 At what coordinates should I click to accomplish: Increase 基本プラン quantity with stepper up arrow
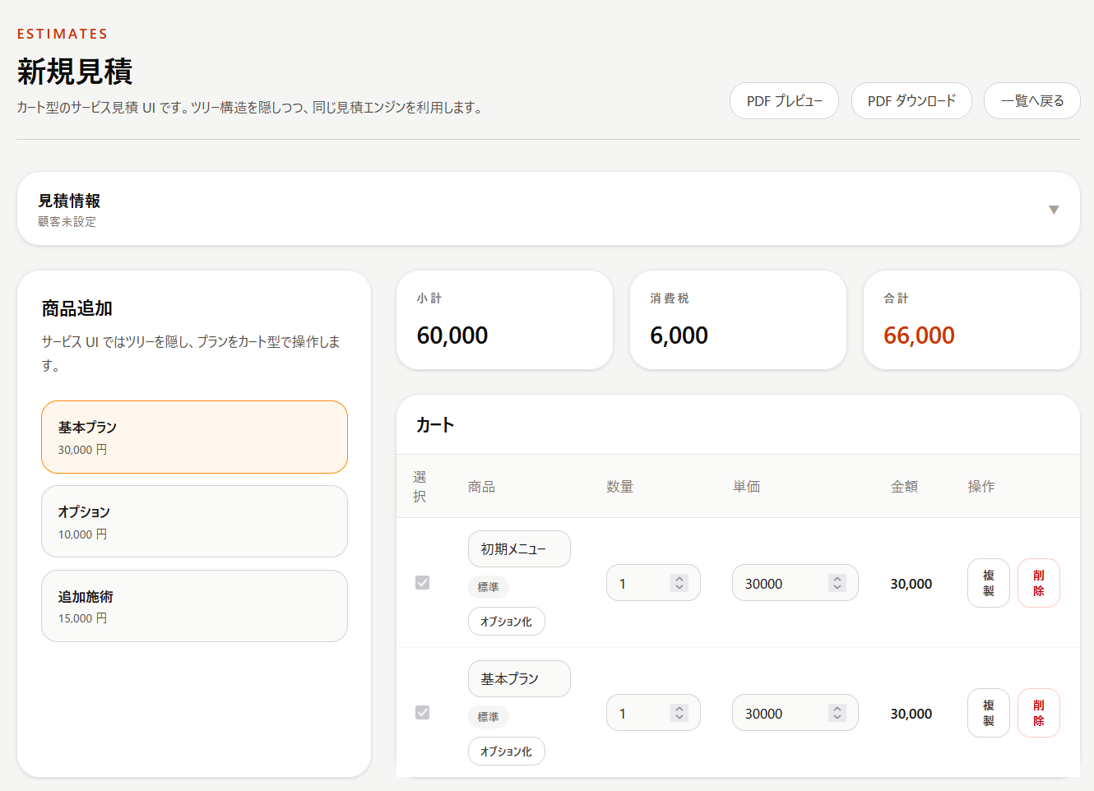(678, 708)
